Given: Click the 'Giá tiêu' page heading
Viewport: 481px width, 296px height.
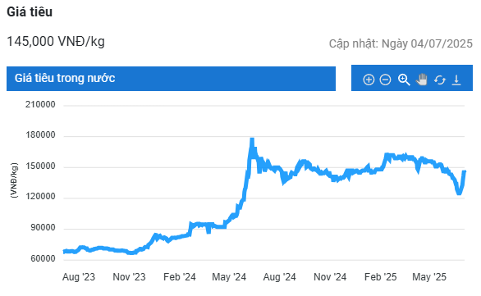Looking at the screenshot, I should click(x=30, y=12).
